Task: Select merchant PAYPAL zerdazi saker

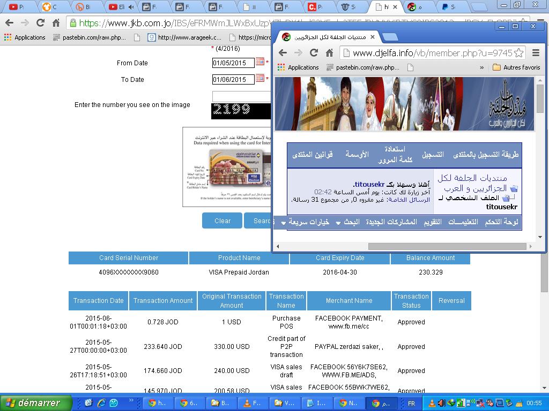Action: pos(348,347)
